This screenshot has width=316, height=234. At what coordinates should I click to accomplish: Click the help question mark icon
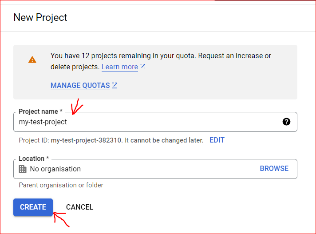point(286,122)
